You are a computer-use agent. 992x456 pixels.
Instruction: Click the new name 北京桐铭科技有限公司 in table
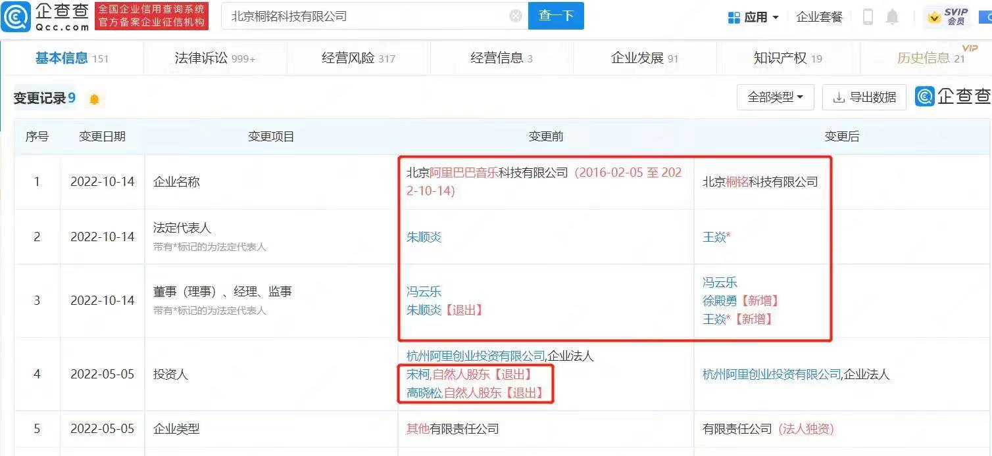coord(760,182)
